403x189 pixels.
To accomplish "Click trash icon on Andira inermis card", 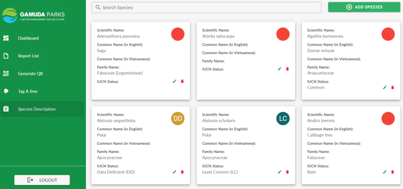I will click(392, 172).
